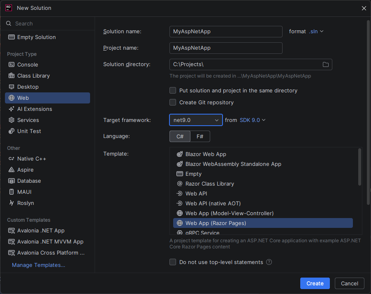This screenshot has height=294, width=371.
Task: Open Manage Templates
Action: click(x=38, y=265)
